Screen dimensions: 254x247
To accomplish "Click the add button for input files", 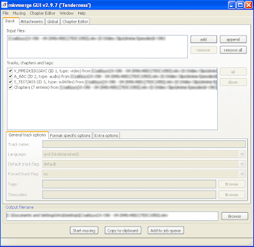I will point(204,39).
